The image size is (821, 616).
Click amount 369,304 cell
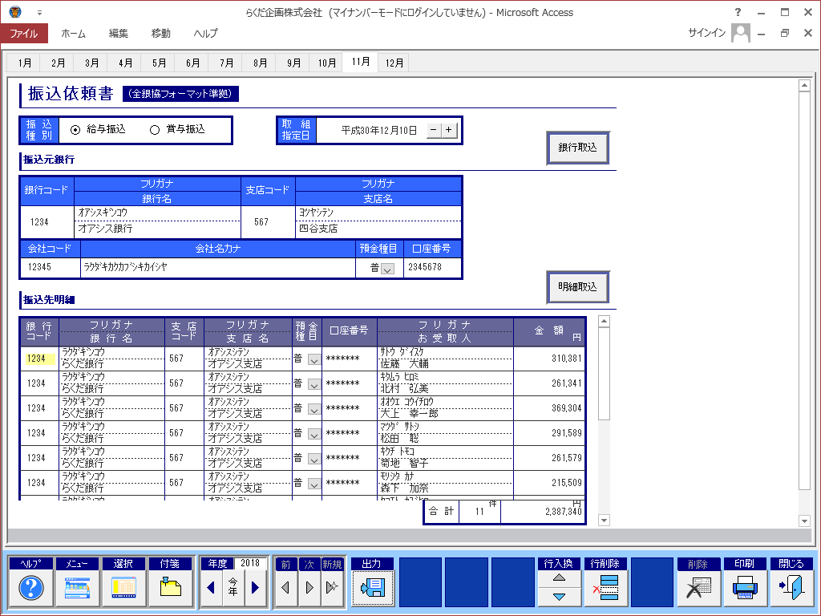point(548,408)
